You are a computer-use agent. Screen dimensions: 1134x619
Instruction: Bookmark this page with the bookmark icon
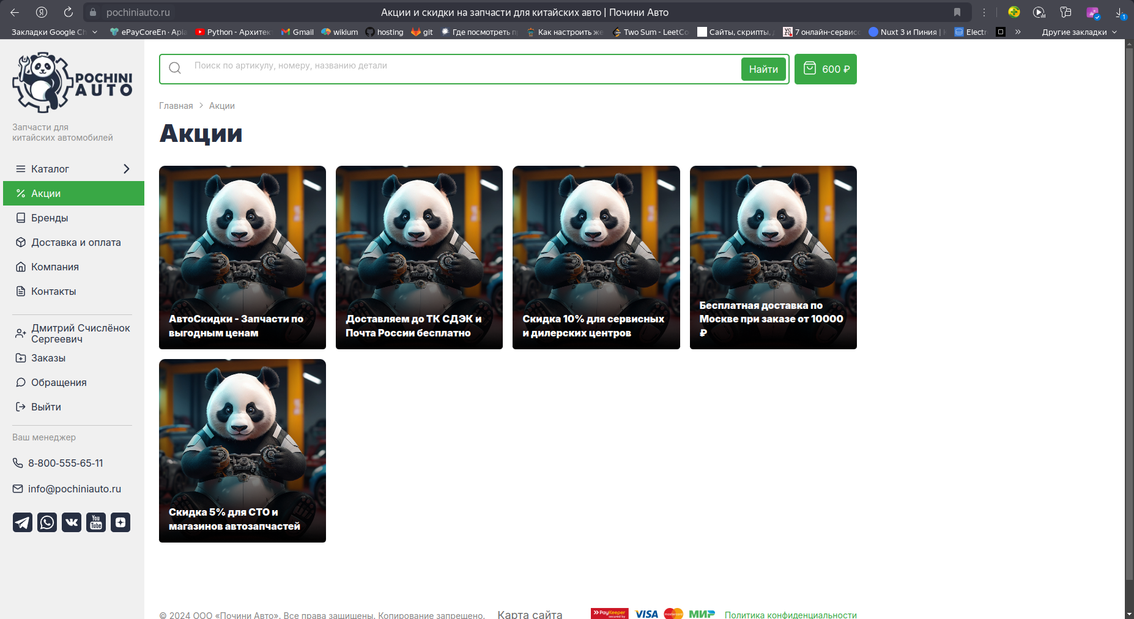(x=957, y=12)
